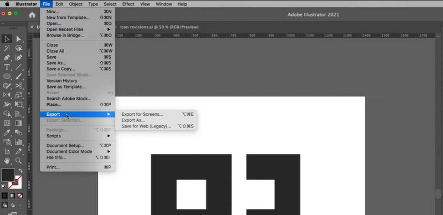The height and width of the screenshot is (215, 443).
Task: Select the Width tool
Action: click(x=7, y=104)
